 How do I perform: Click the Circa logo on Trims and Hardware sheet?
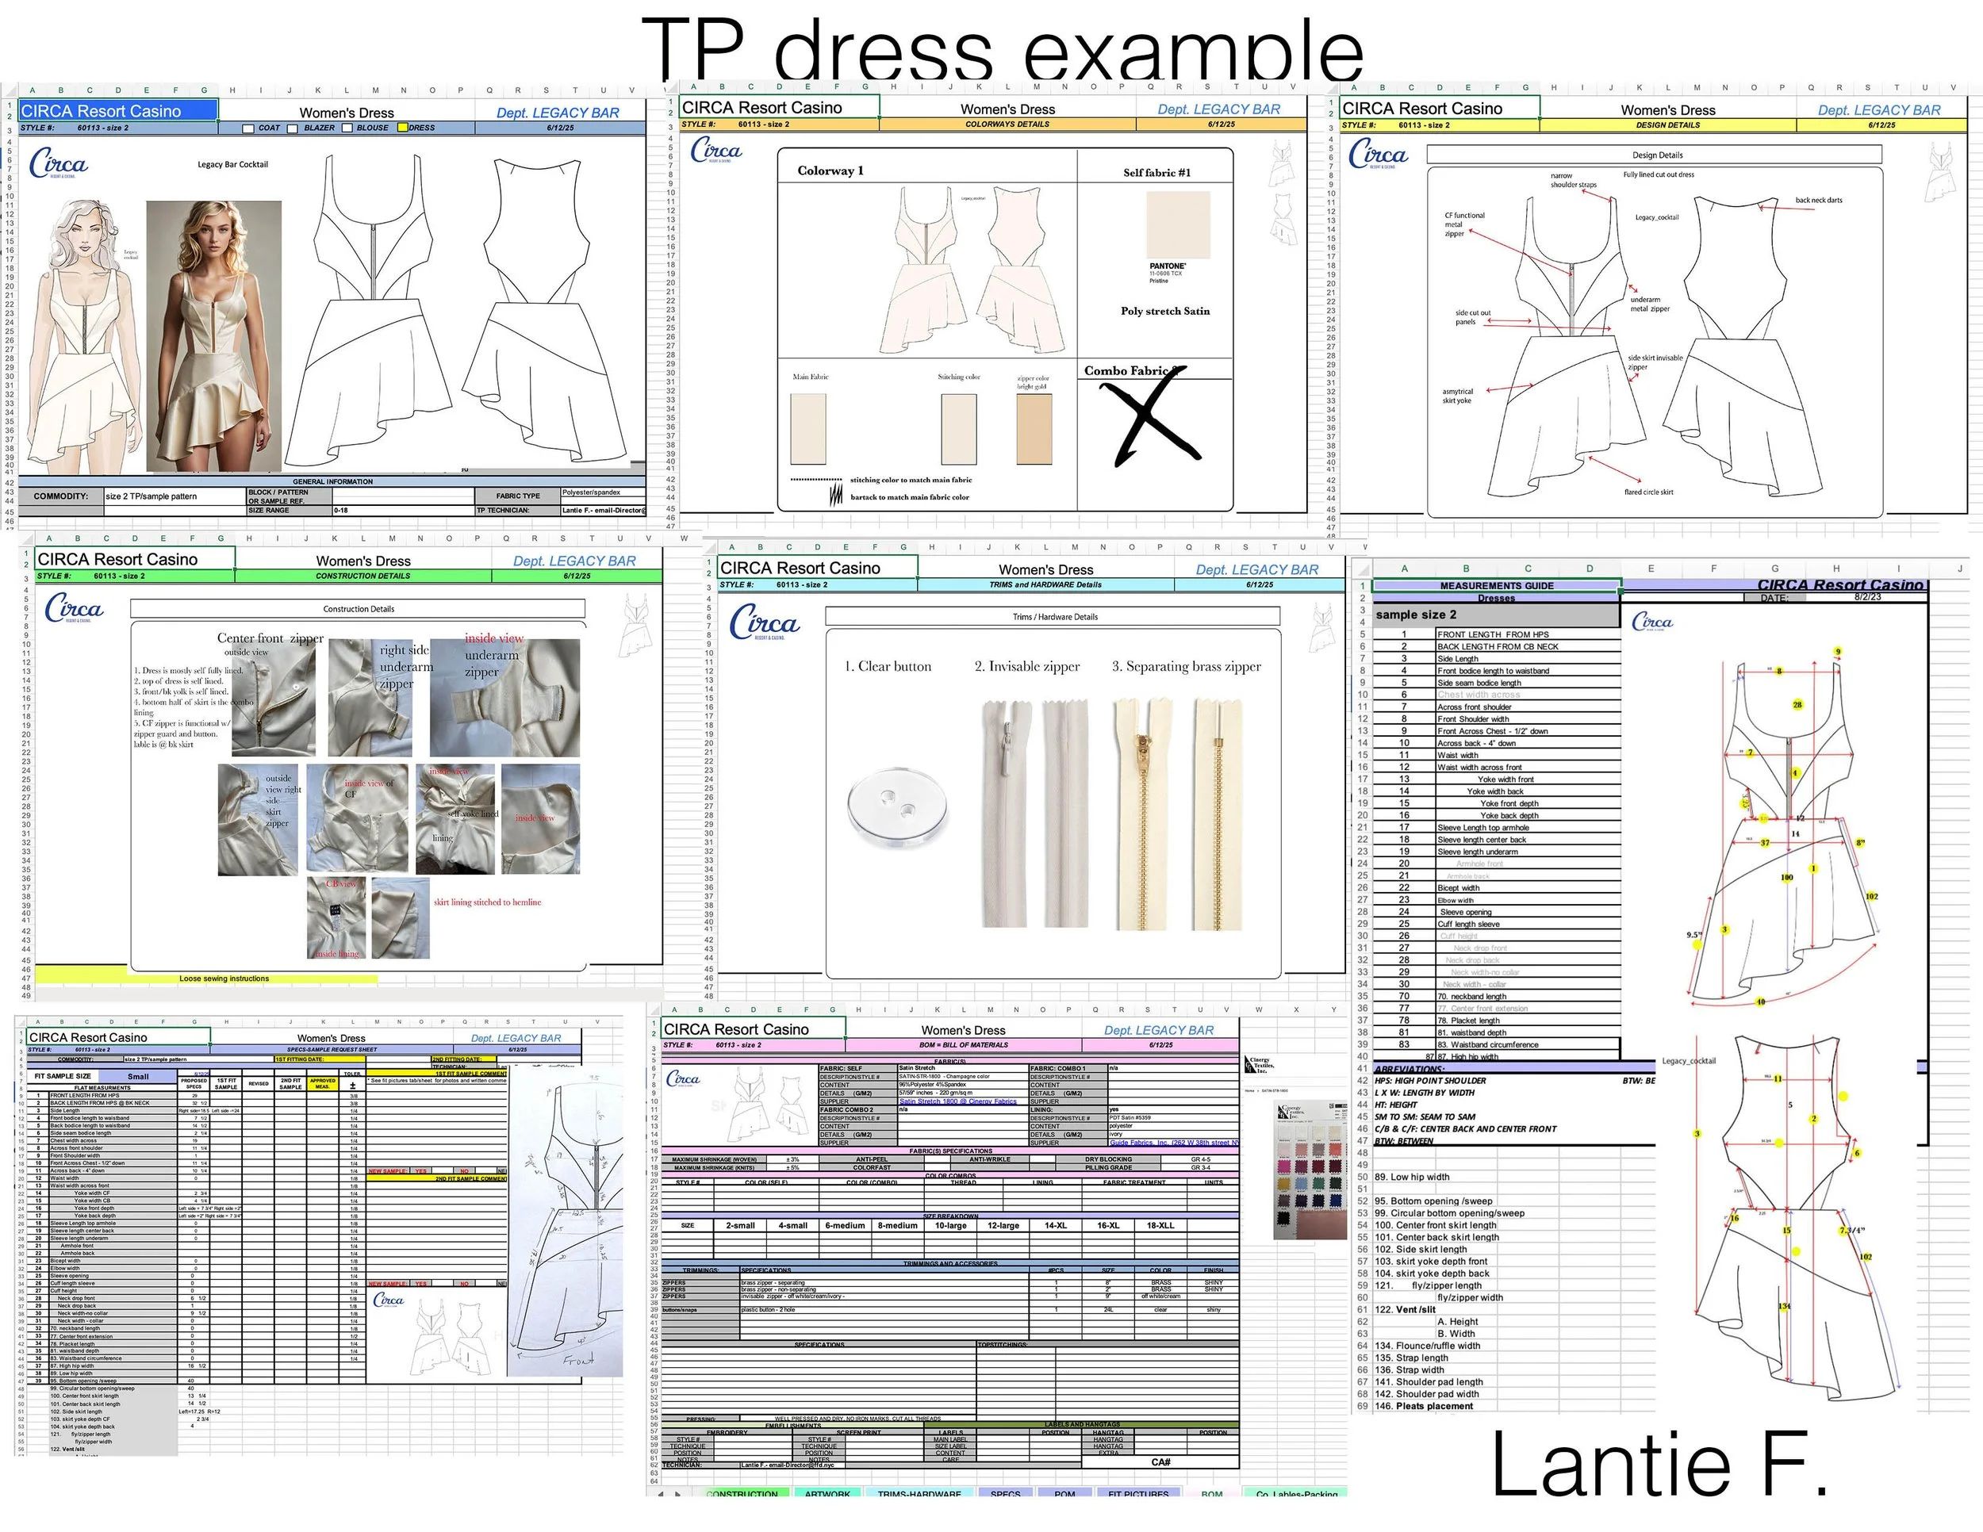(765, 622)
